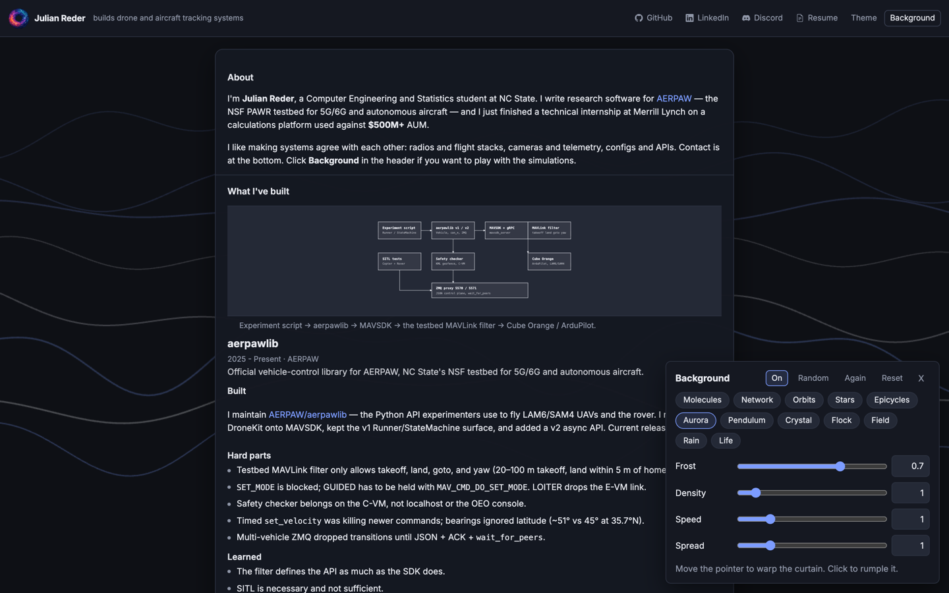Focus the Speed value field
The height and width of the screenshot is (593, 949).
click(x=910, y=519)
